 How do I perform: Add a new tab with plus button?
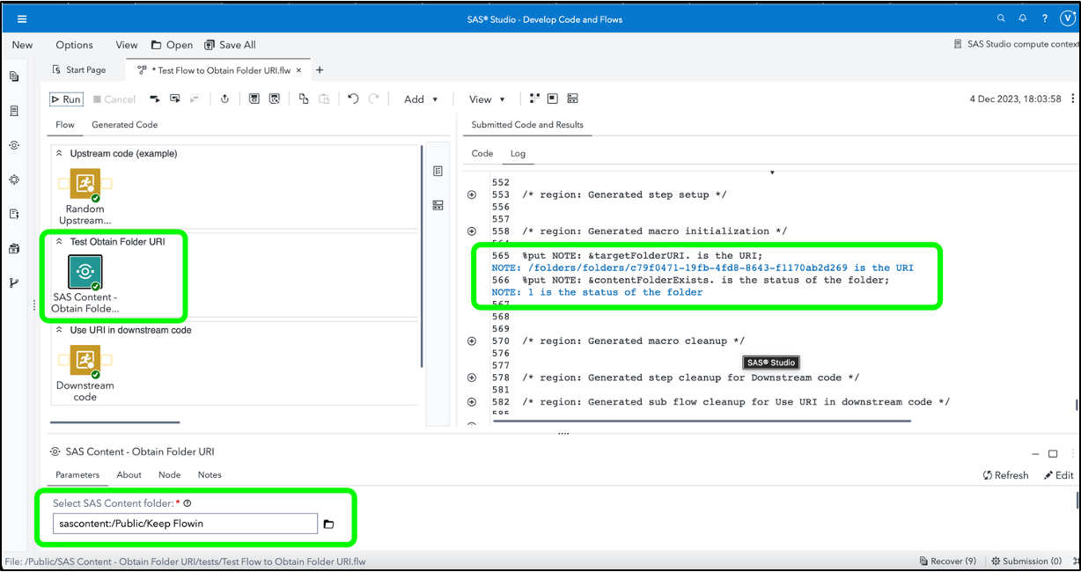click(320, 70)
